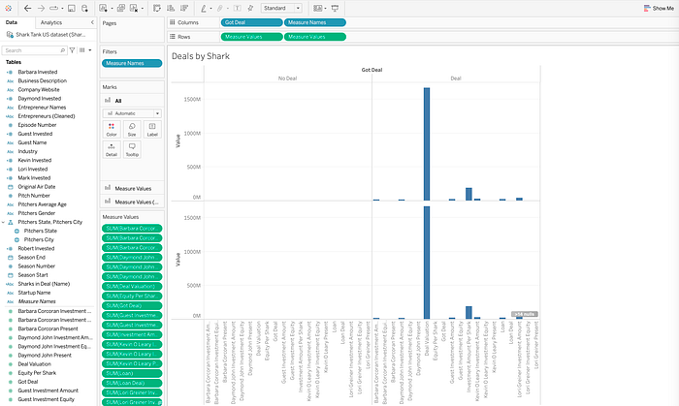Image resolution: width=679 pixels, height=406 pixels.
Task: Collapse the side pane with the arrow
Action: (x=92, y=22)
